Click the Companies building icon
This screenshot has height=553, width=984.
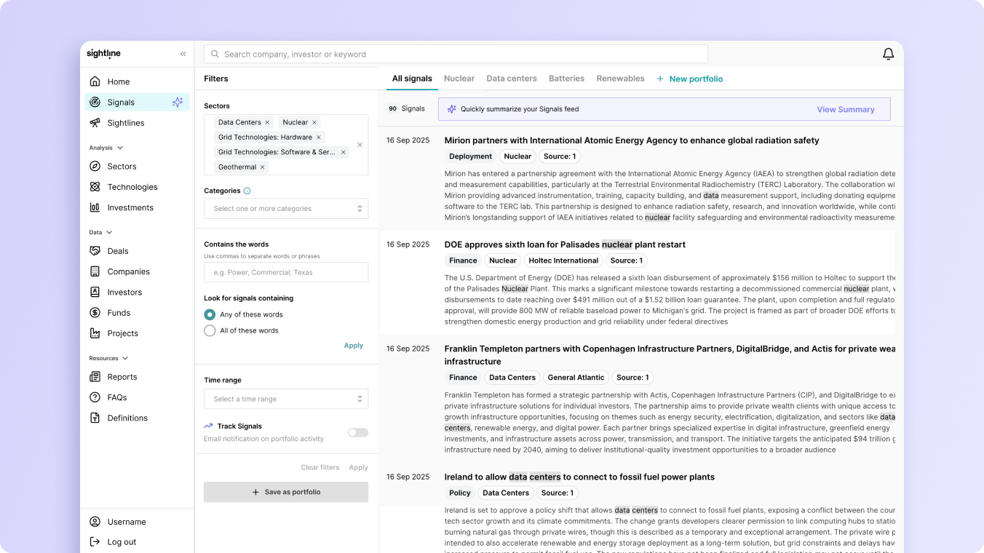(x=95, y=271)
